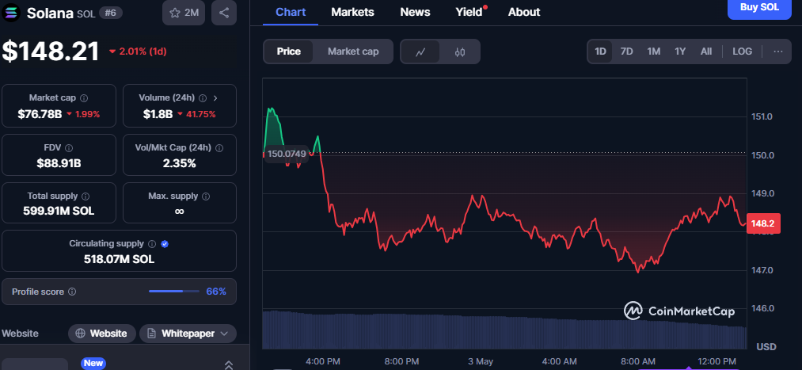Viewport: 802px width, 370px height.
Task: Click FDV info icon
Action: (x=69, y=148)
